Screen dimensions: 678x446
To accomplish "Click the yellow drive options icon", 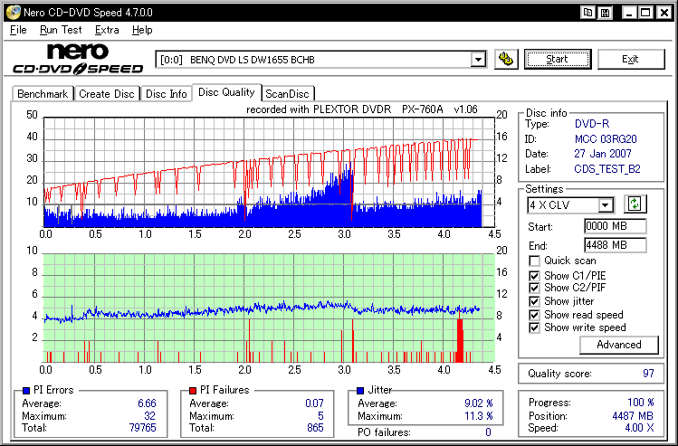I will [507, 60].
